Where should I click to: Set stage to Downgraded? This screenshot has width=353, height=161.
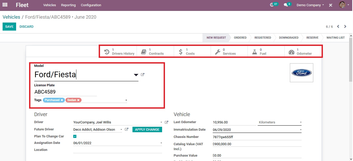289,38
